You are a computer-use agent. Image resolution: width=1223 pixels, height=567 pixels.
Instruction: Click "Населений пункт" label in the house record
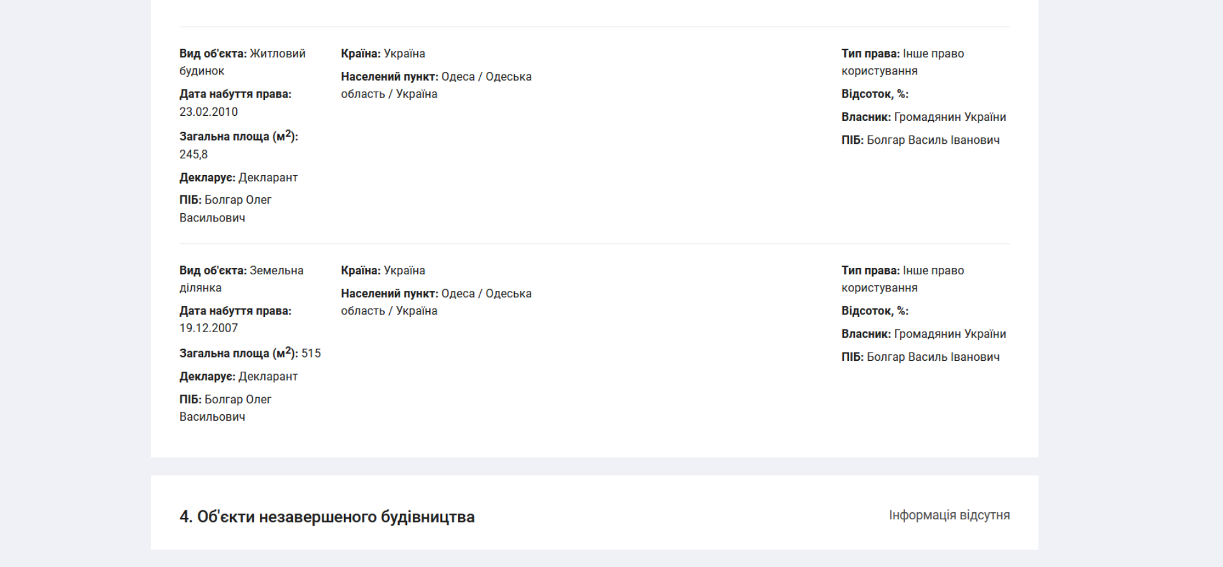[x=389, y=77]
